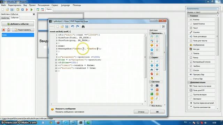Delete the event with the red X icon
The width and height of the screenshot is (223, 125).
click(x=3, y=30)
